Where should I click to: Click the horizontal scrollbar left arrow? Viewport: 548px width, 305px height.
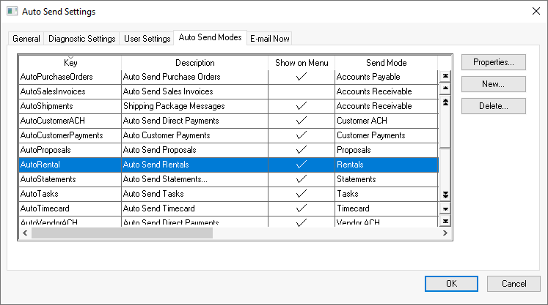tap(24, 233)
